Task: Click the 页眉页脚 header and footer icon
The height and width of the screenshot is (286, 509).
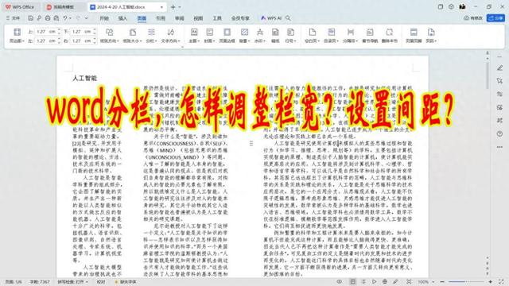Action: 414,36
